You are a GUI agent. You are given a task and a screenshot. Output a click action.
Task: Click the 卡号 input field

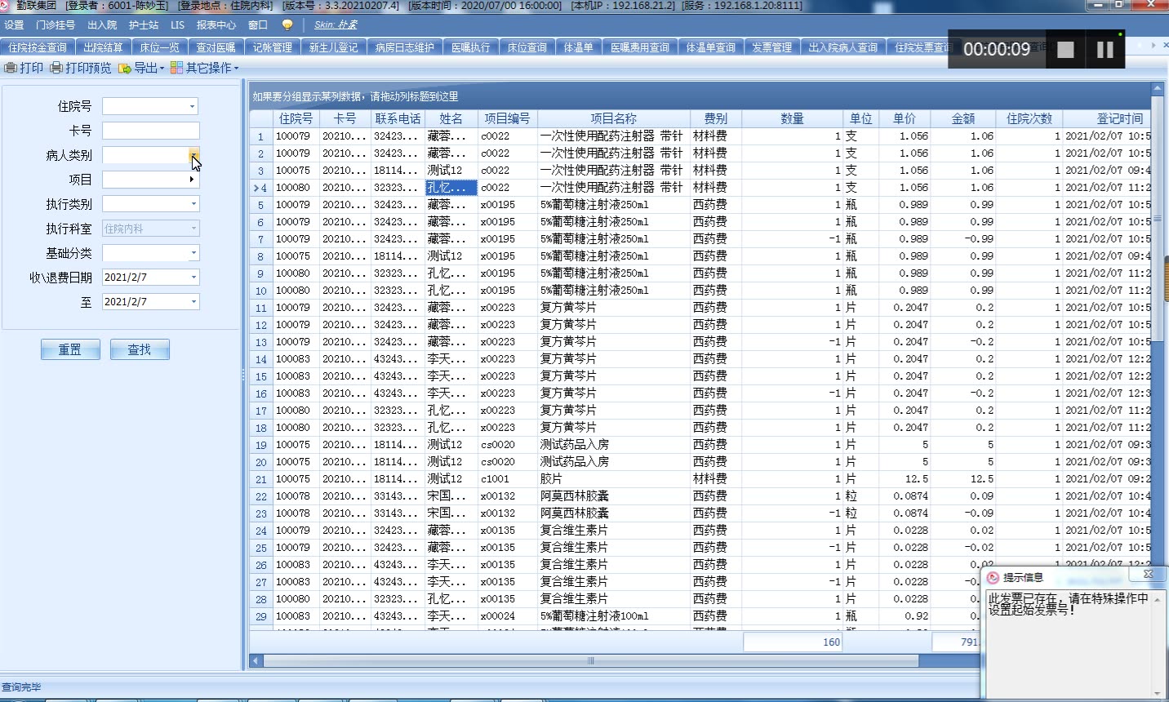point(150,131)
